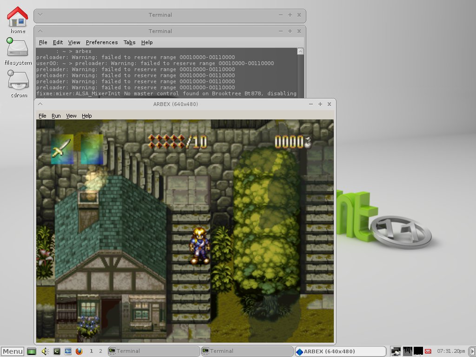Open Terminal Preferences menu

click(102, 42)
